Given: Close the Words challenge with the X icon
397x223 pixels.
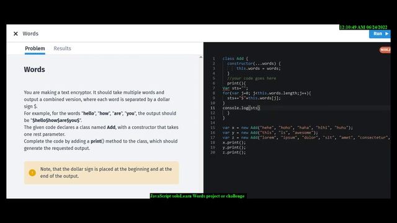Looking at the screenshot, I should pos(16,33).
